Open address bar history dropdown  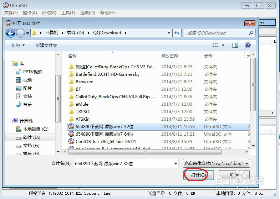coord(169,33)
